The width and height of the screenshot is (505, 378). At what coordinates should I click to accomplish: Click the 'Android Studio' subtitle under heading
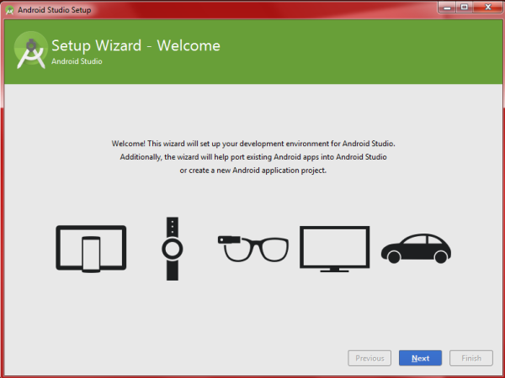click(x=77, y=61)
